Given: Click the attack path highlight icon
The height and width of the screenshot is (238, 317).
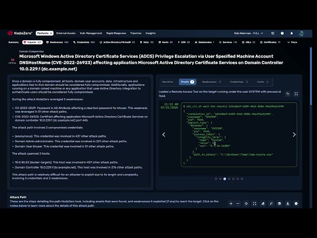Looking at the screenshot, I should (x=263, y=204).
